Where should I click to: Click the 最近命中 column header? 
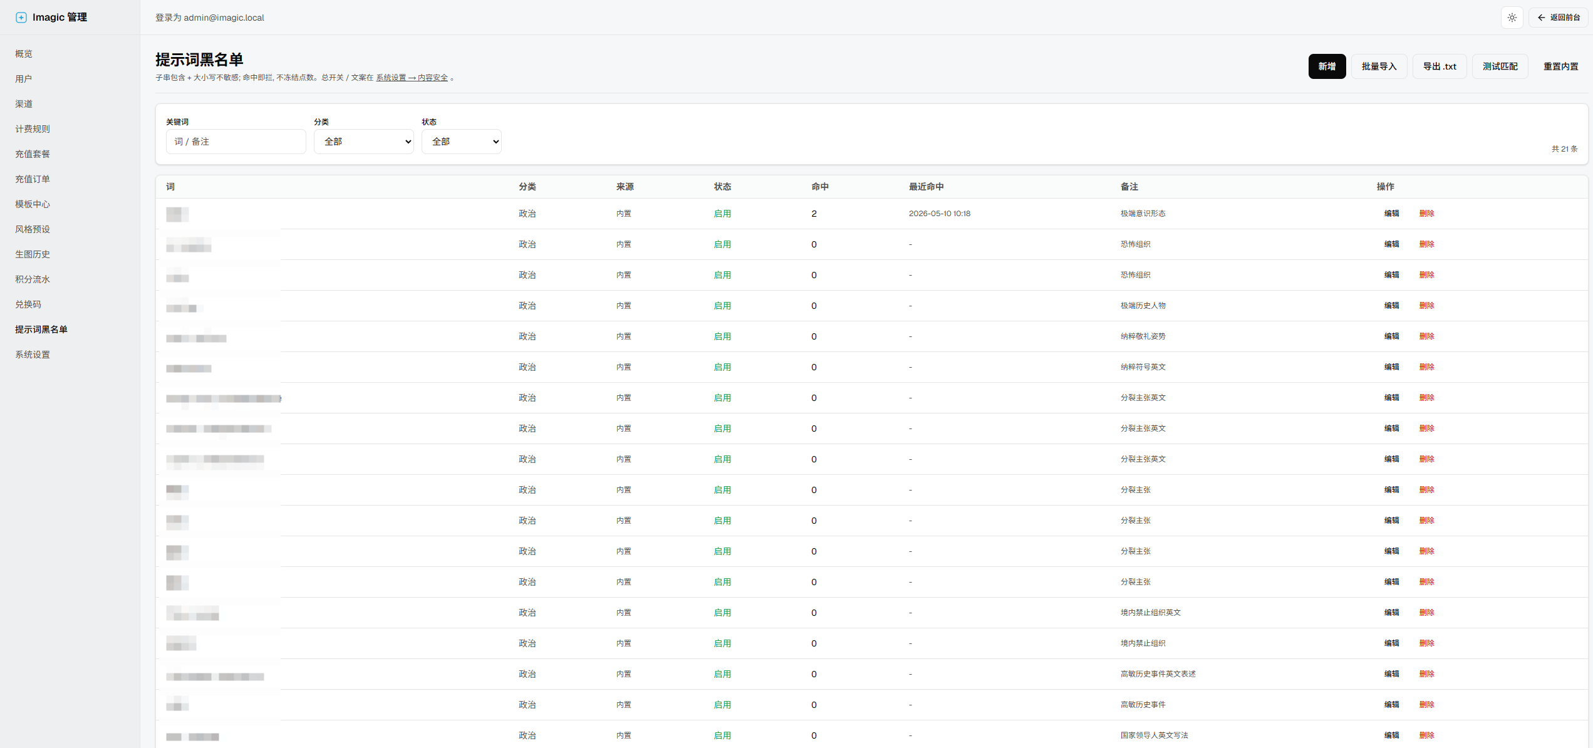pyautogui.click(x=926, y=187)
